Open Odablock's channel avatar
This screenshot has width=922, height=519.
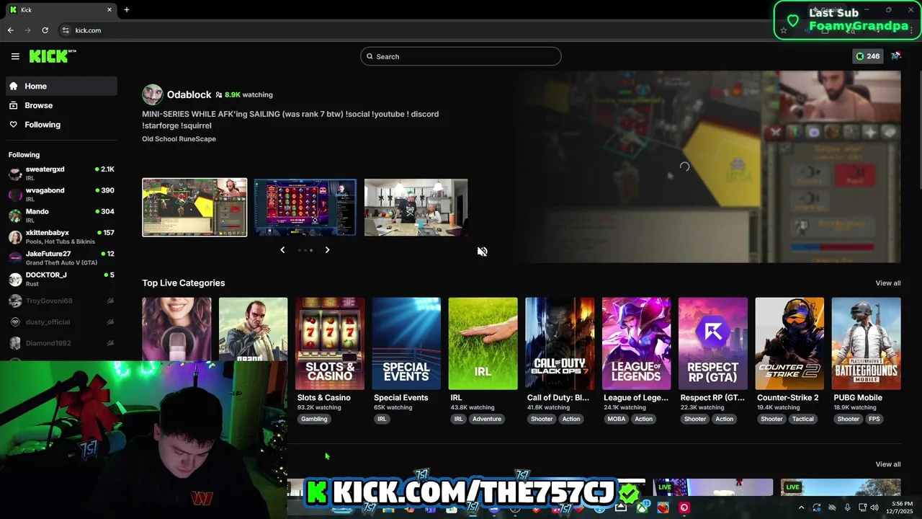(152, 94)
